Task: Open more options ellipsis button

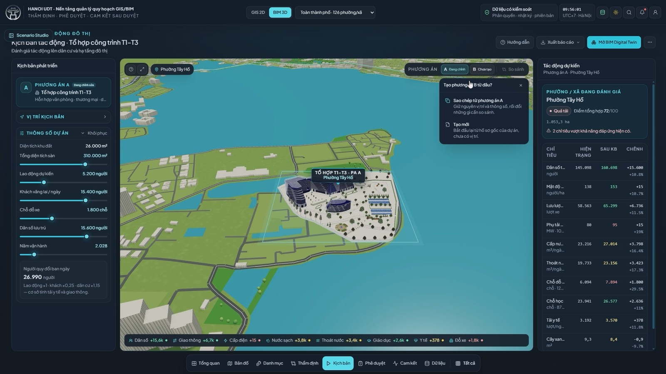Action: pyautogui.click(x=650, y=42)
